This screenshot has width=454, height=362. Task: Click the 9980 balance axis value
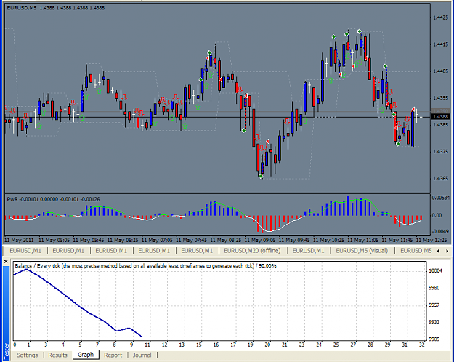[434, 288]
